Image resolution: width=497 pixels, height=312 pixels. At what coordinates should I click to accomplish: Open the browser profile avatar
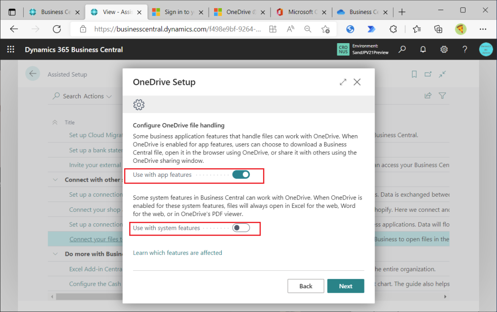coord(461,29)
